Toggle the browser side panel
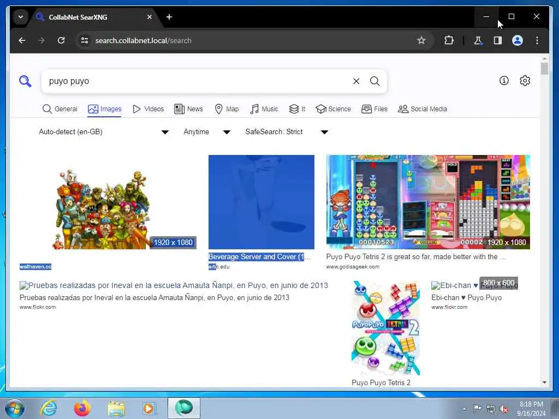Image resolution: width=559 pixels, height=419 pixels. point(498,40)
